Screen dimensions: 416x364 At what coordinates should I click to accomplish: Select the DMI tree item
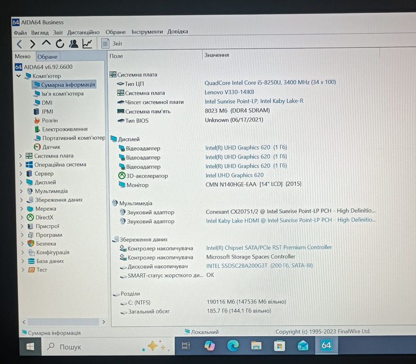[x=43, y=102]
